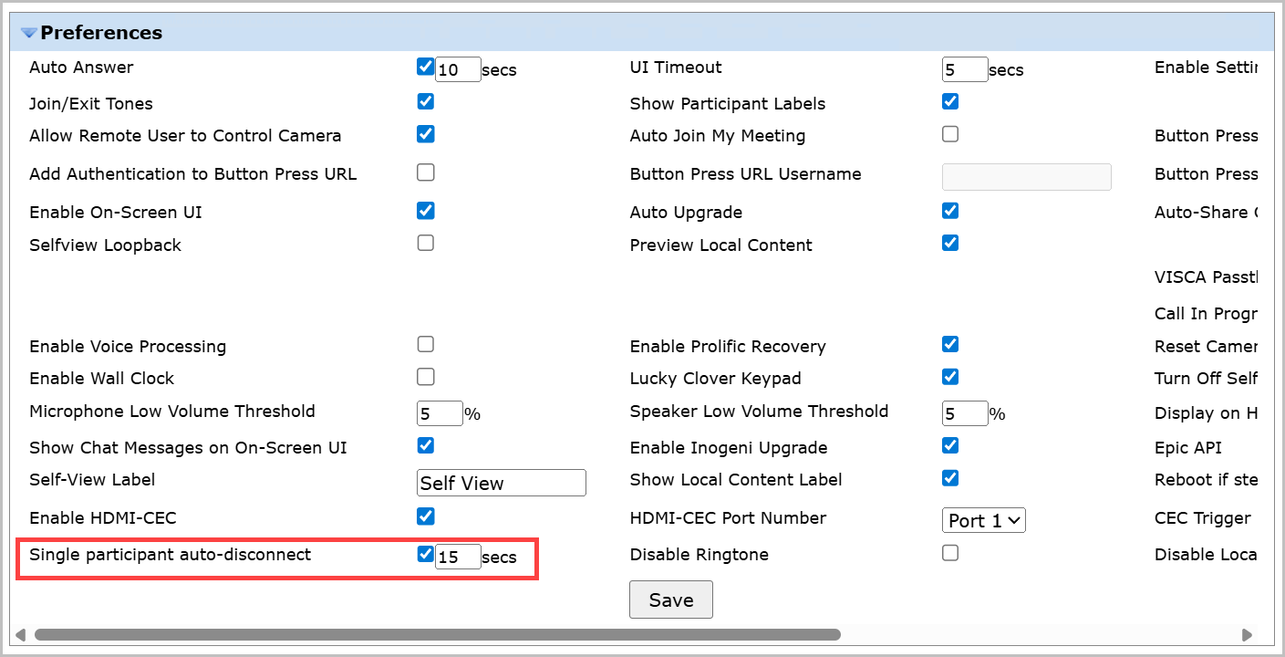Check the Auto Join My Meeting box

950,134
